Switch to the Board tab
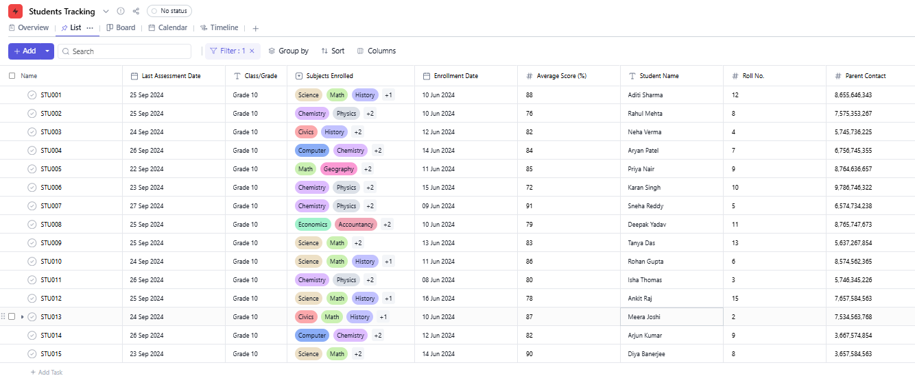Screen dimensions: 915x376 (x=121, y=27)
